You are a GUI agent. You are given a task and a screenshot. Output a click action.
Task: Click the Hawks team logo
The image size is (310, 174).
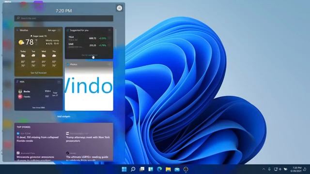[20, 97]
